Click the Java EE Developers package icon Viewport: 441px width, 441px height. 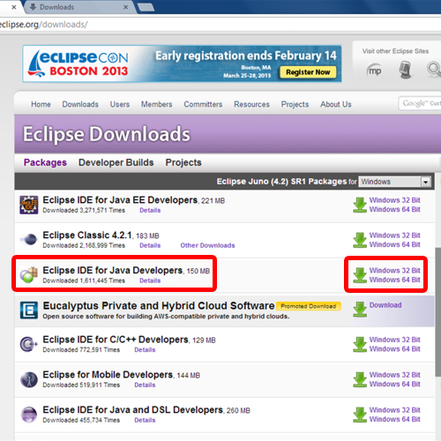click(x=29, y=205)
